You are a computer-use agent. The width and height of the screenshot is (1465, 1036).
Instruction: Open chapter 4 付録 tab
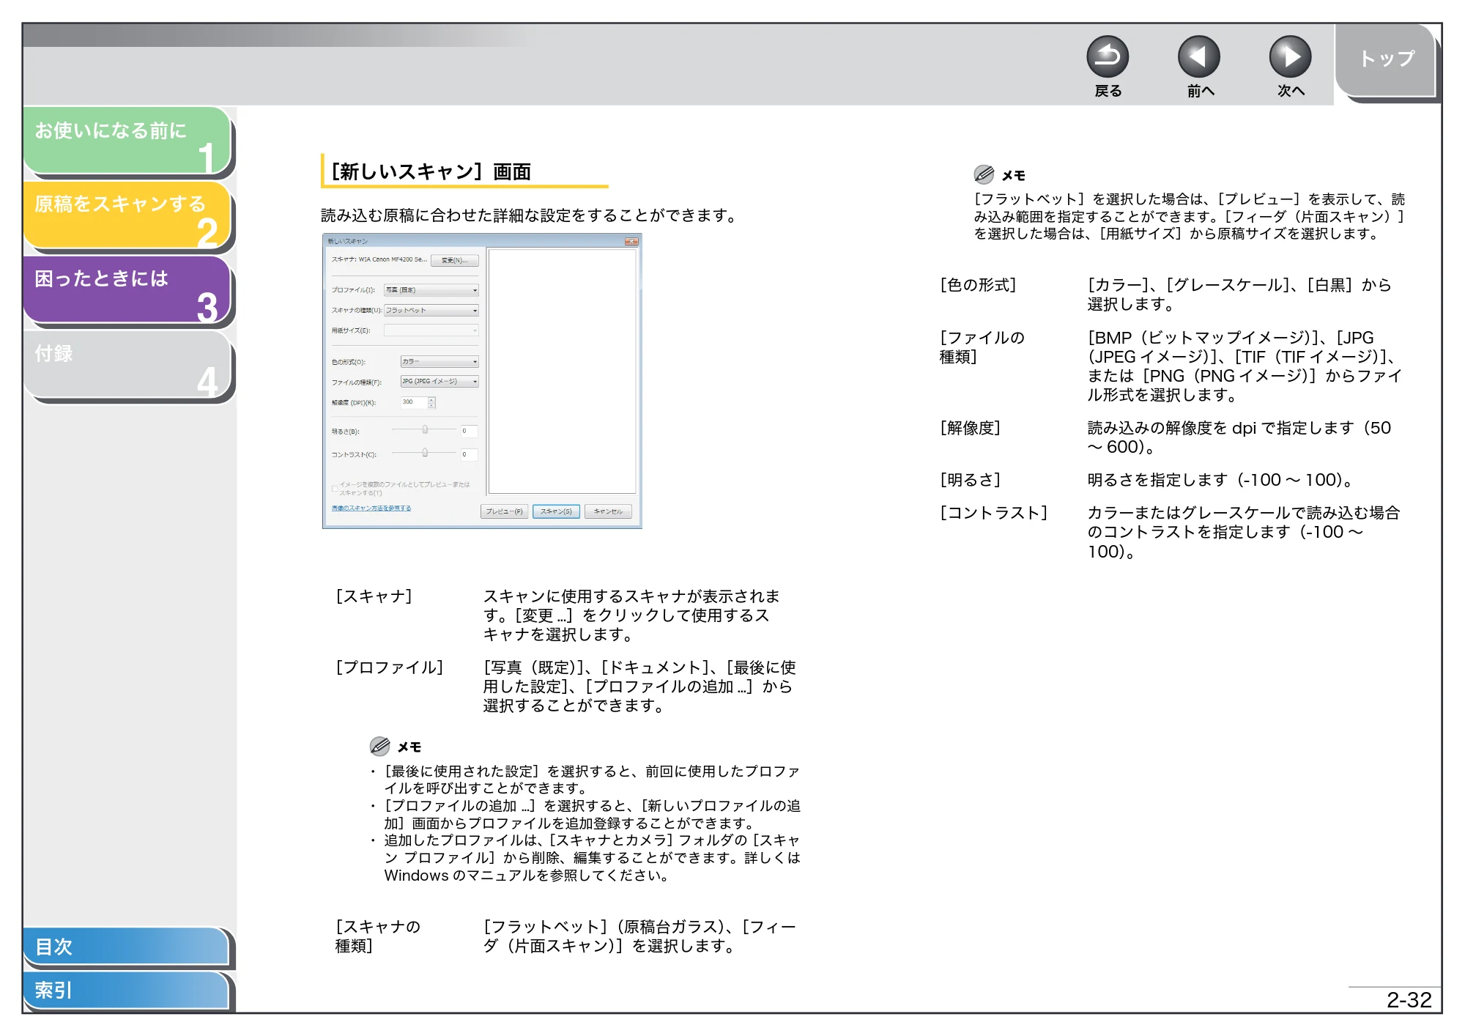coord(127,364)
